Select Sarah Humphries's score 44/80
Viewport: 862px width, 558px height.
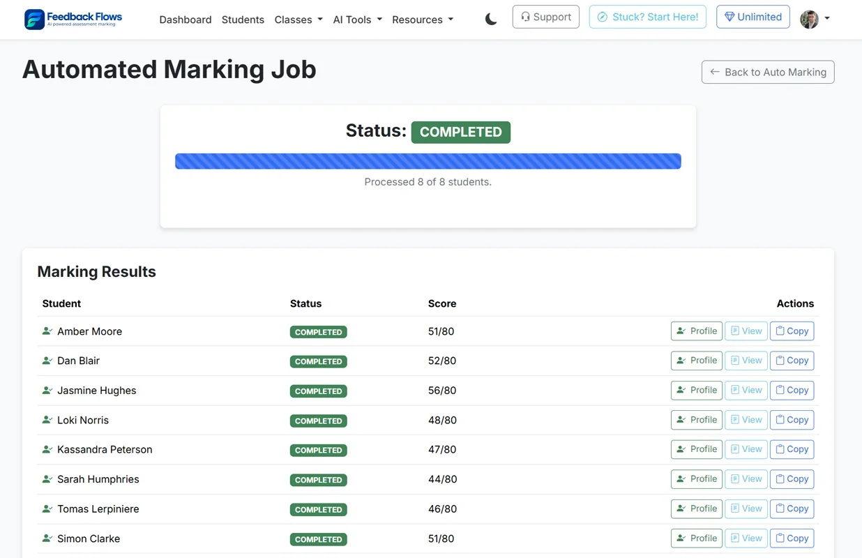click(x=443, y=479)
